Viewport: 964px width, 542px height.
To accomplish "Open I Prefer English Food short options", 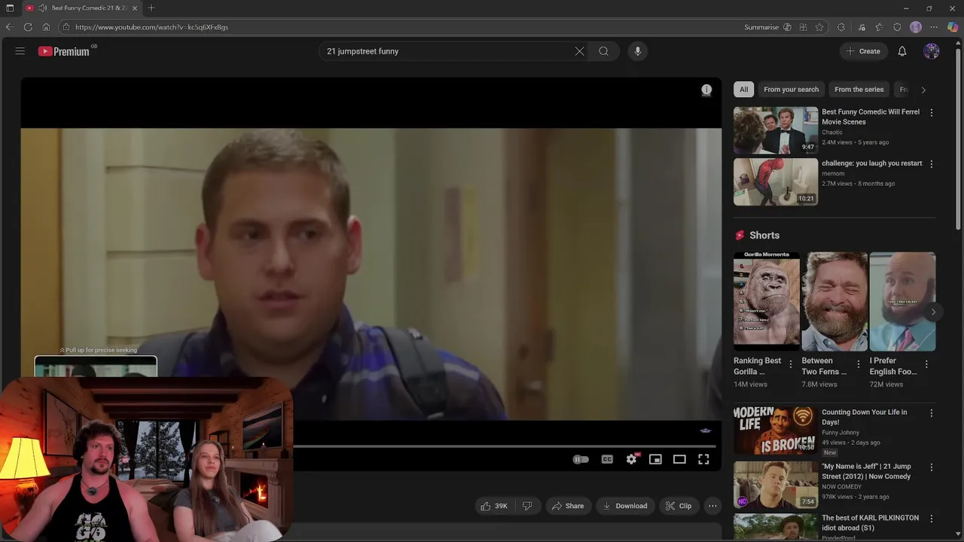I will pos(926,364).
